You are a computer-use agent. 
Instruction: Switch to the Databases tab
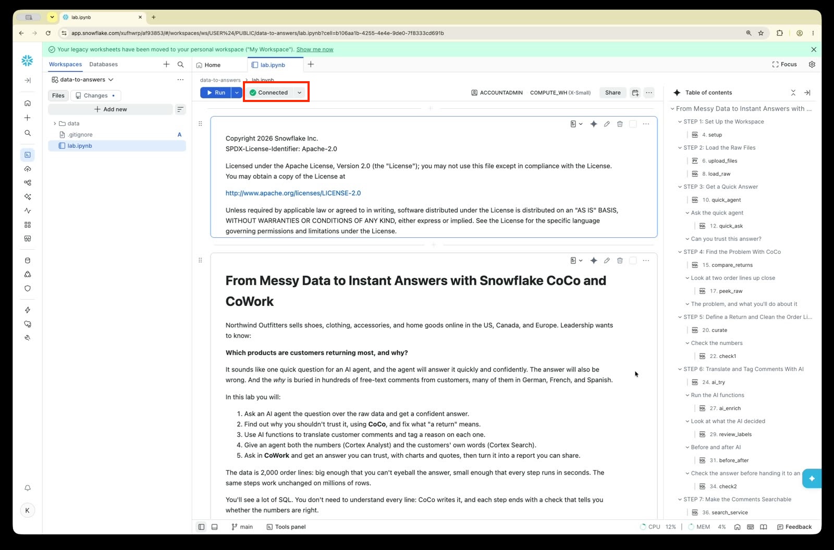[103, 65]
